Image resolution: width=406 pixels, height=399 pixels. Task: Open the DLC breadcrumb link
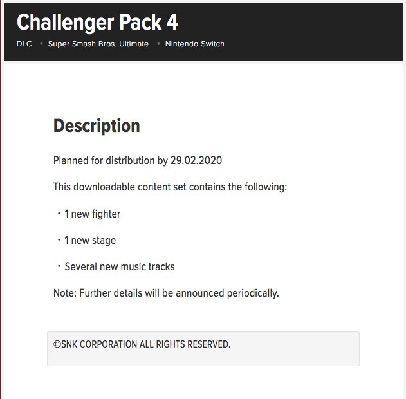coord(24,44)
